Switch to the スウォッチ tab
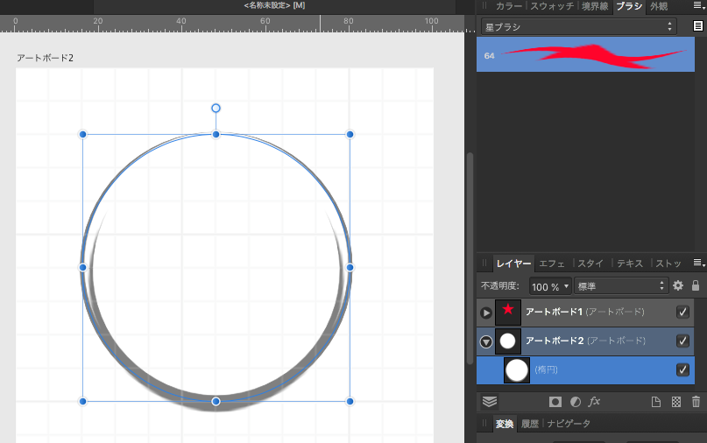 pos(552,6)
